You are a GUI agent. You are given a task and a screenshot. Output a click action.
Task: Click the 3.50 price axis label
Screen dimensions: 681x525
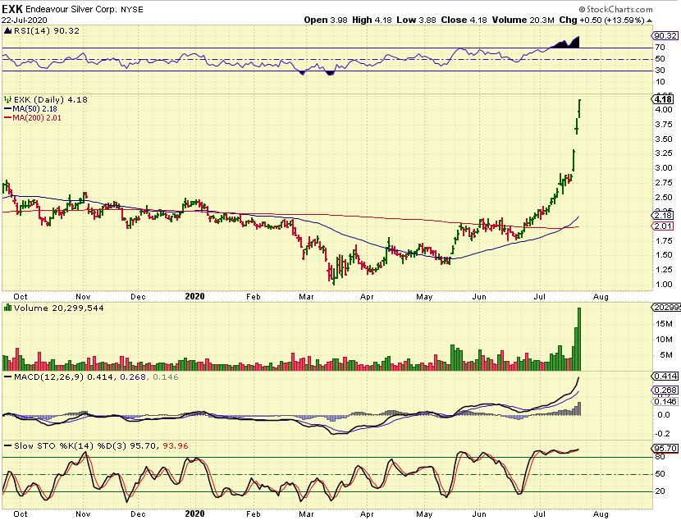click(x=664, y=139)
